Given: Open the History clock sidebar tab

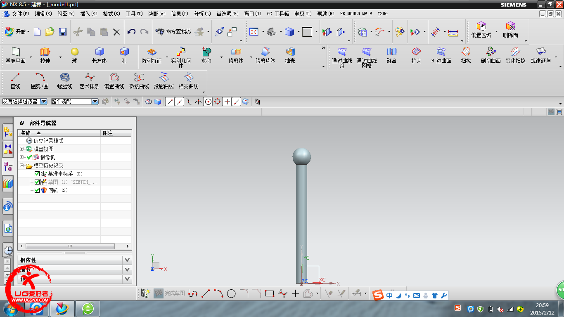Looking at the screenshot, I should click(x=7, y=250).
